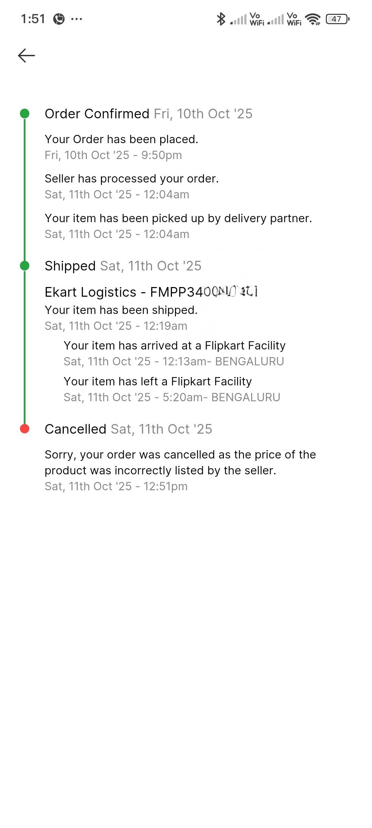Open the Ekart Logistics tracking number
The image size is (372, 828).
click(152, 292)
